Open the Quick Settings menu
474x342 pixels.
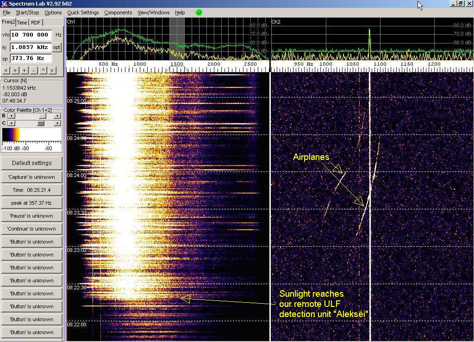83,12
